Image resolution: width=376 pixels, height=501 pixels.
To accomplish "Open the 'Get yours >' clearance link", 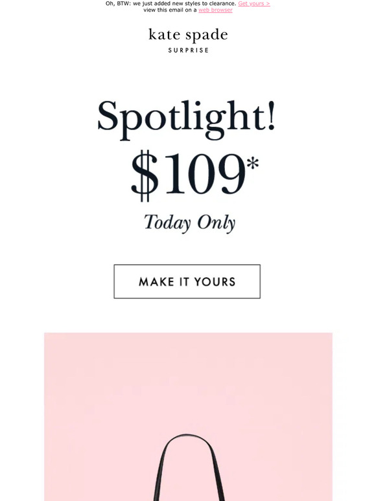I will [x=253, y=3].
